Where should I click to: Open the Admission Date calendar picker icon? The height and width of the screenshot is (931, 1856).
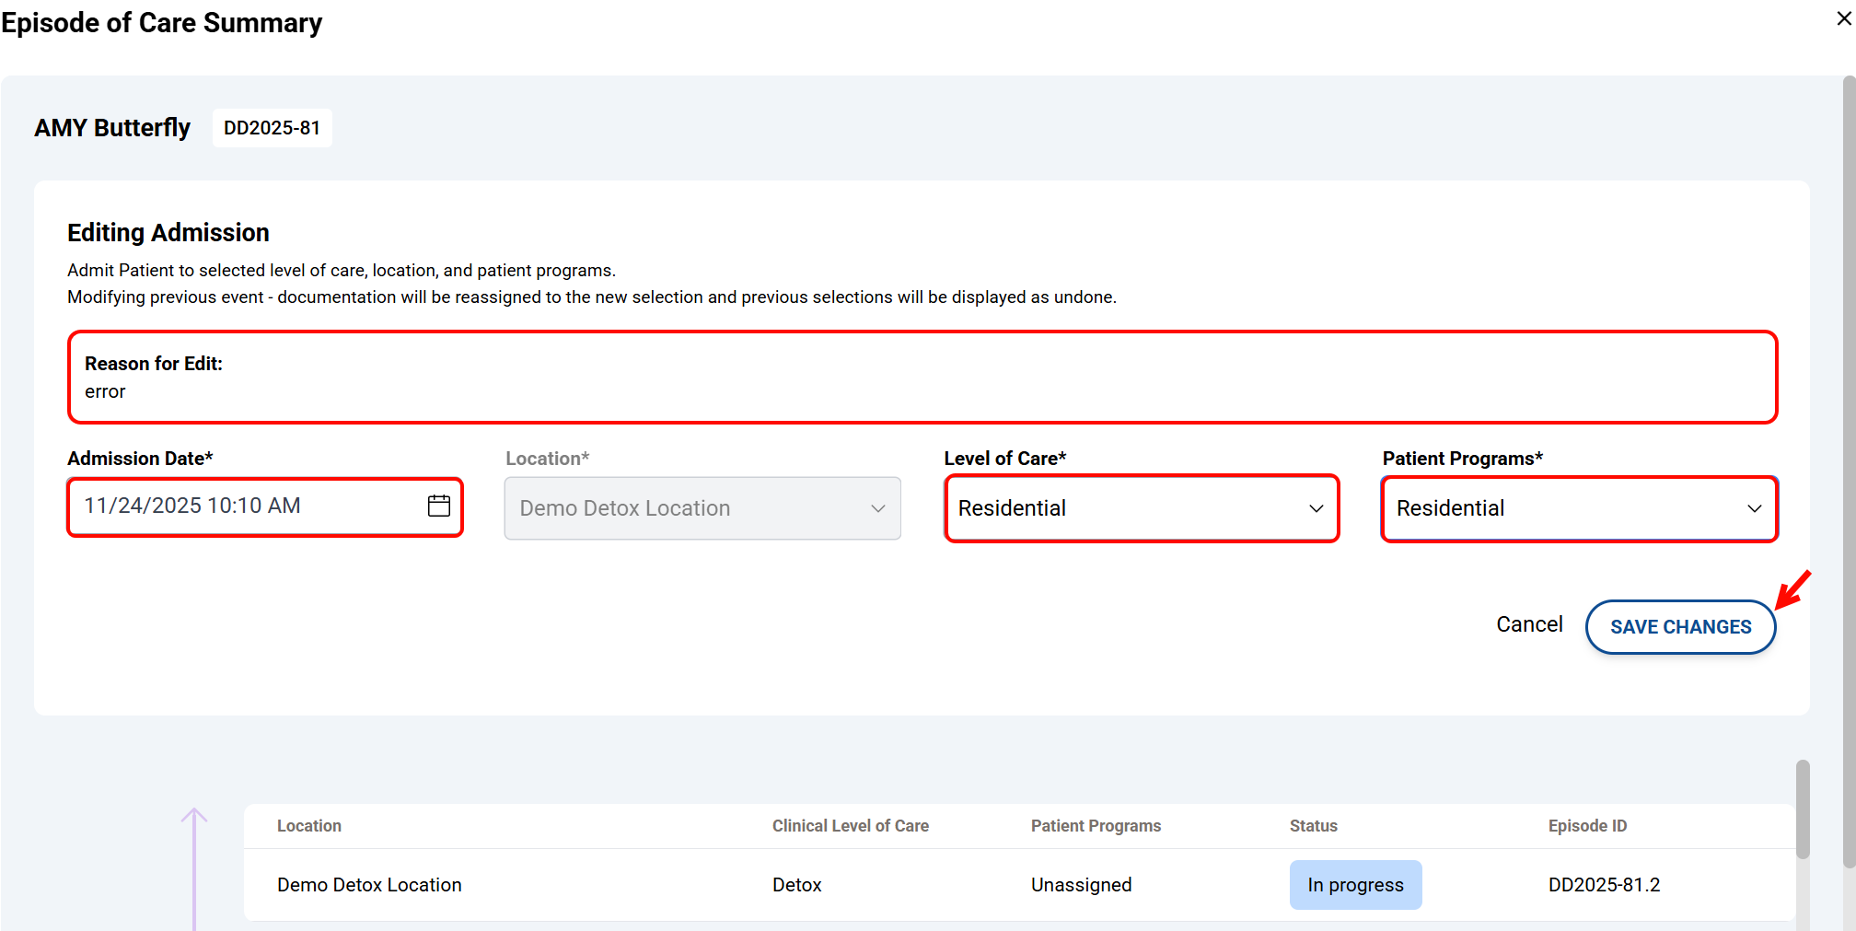(439, 506)
